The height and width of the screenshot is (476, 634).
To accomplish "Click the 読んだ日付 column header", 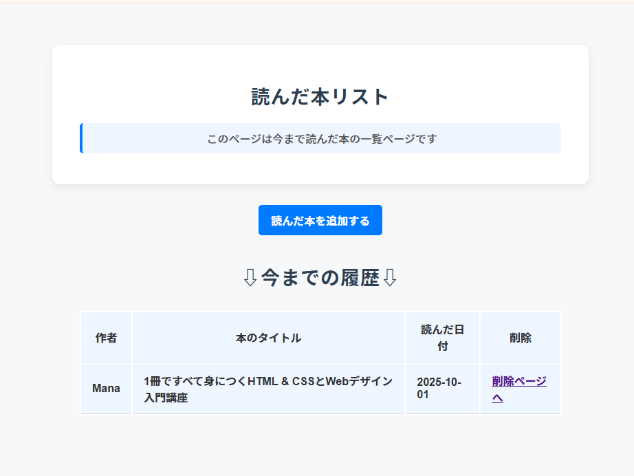I will [442, 338].
